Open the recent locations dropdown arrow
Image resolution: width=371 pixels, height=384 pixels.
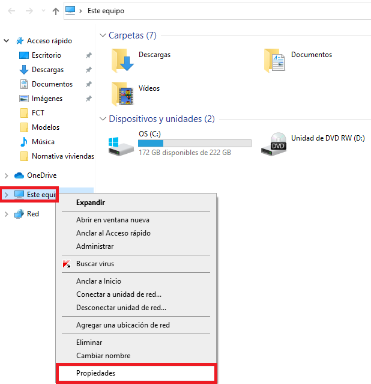pyautogui.click(x=43, y=11)
